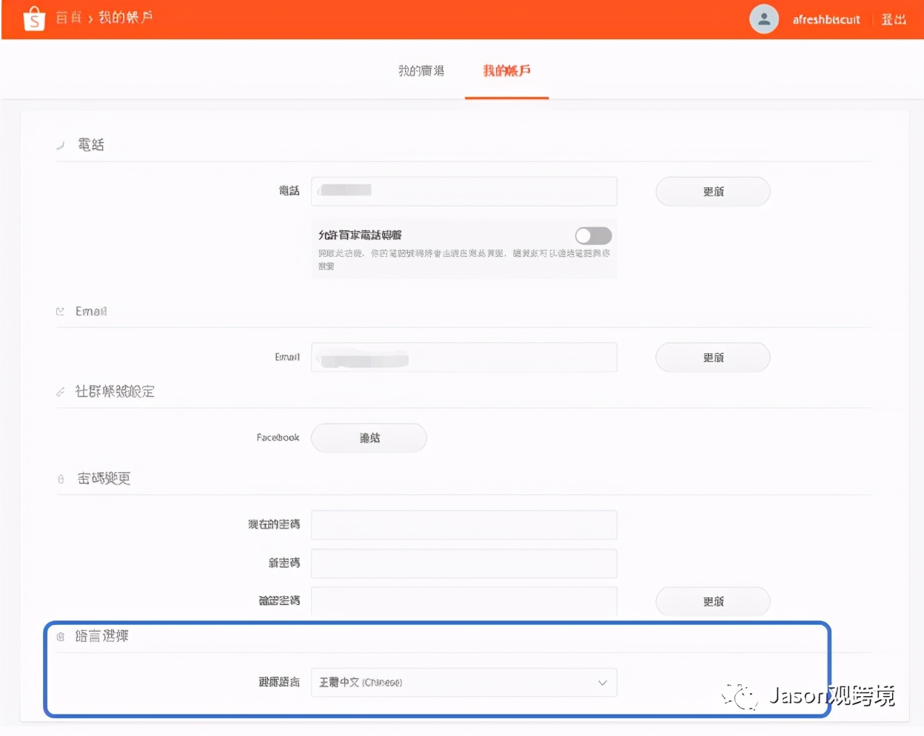
Task: Click the lock icon beside 密碼變更
Action: tap(60, 478)
